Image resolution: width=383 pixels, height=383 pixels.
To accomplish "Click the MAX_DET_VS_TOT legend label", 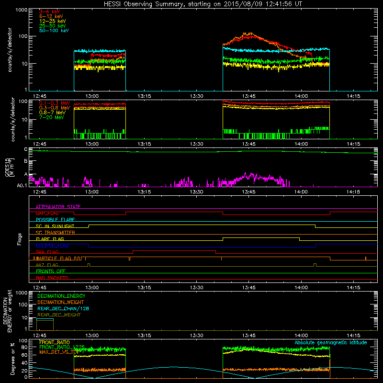I will (59, 352).
